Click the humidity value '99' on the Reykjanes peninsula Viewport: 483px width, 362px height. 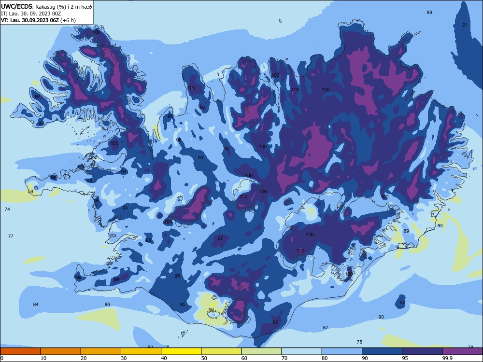pyautogui.click(x=116, y=279)
